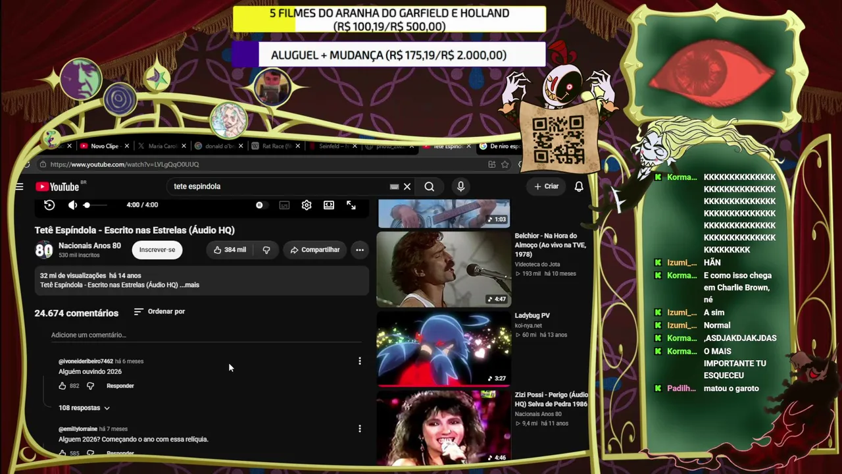Screen dimensions: 842x474
Task: Close the 'Rat Race' browser tab
Action: [x=298, y=146]
